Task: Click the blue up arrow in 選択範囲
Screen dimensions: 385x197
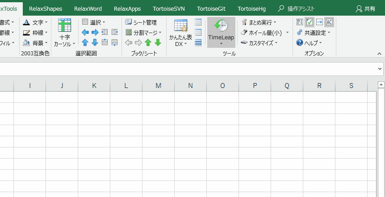Action: point(85,42)
